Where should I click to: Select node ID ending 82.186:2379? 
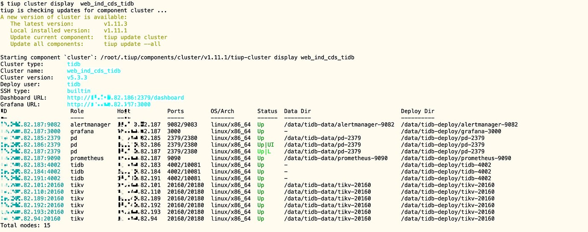click(x=31, y=145)
